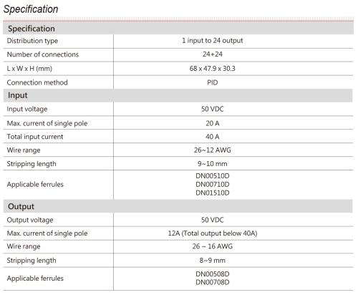Click ferrule code 'DN00508D'
The image size is (358, 295).
click(x=213, y=274)
